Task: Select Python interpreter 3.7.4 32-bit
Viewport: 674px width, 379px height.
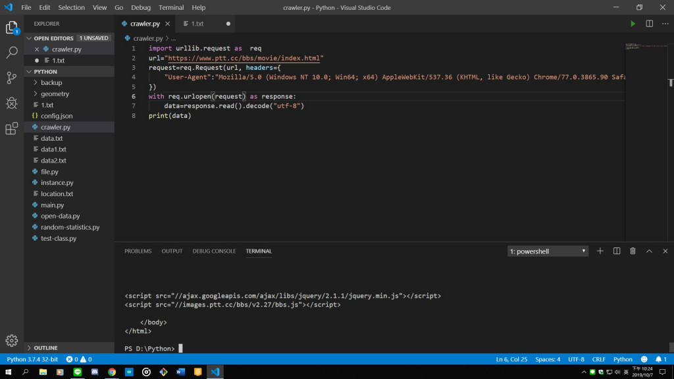Action: coord(32,359)
